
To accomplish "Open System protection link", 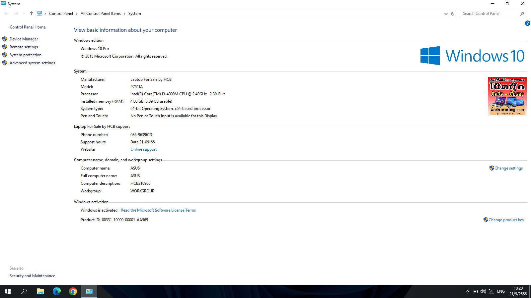I will coord(26,55).
